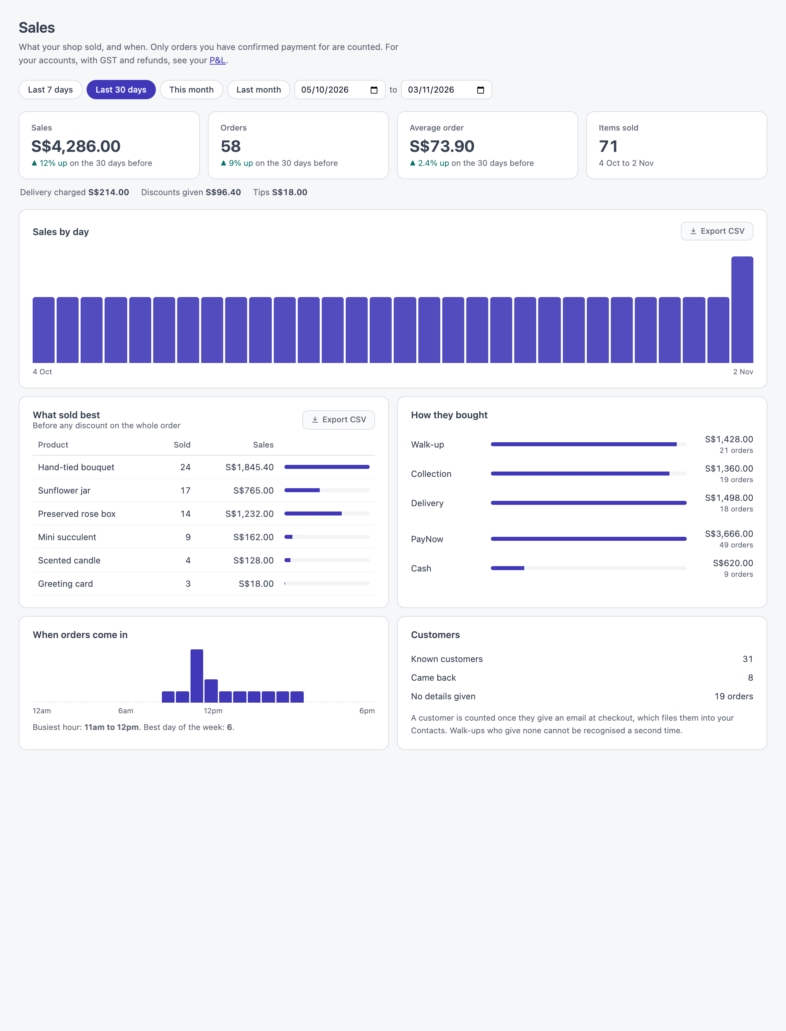The height and width of the screenshot is (1031, 786).
Task: Switch to This month range
Action: click(x=192, y=90)
